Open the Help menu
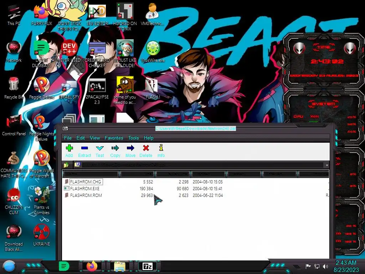The width and height of the screenshot is (365, 274). pos(149,138)
